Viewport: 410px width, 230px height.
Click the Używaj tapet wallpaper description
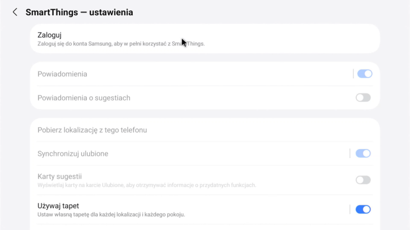[x=111, y=215]
